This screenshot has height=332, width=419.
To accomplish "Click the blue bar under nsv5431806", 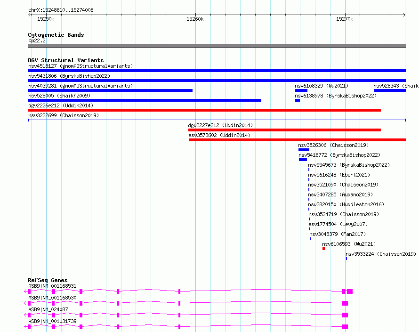I will [217, 81].
